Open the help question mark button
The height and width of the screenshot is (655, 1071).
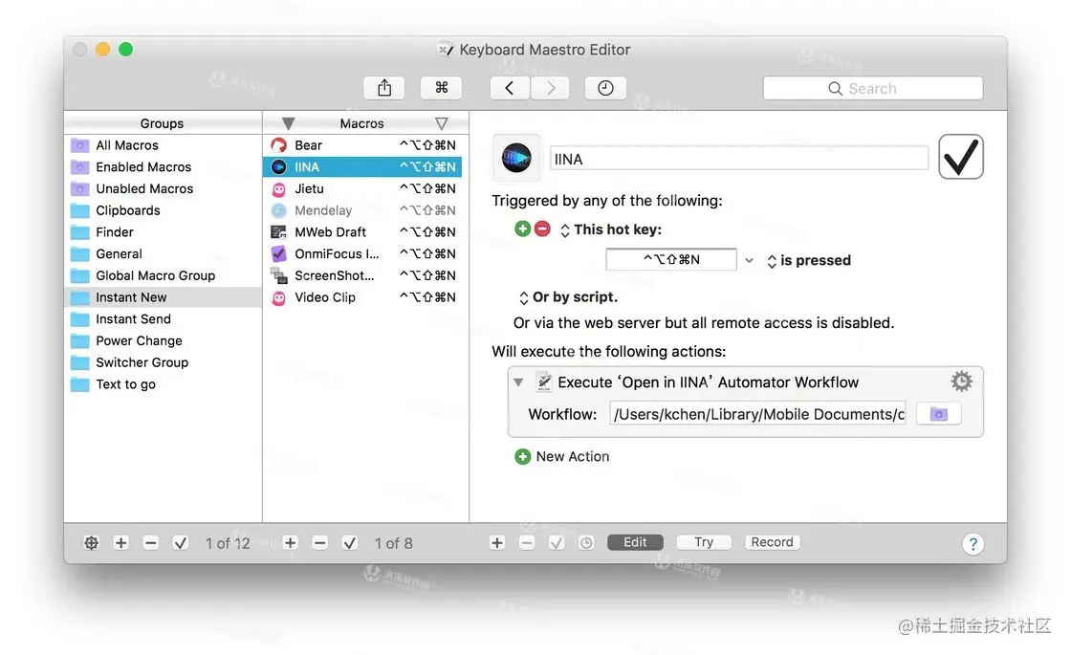click(x=973, y=544)
